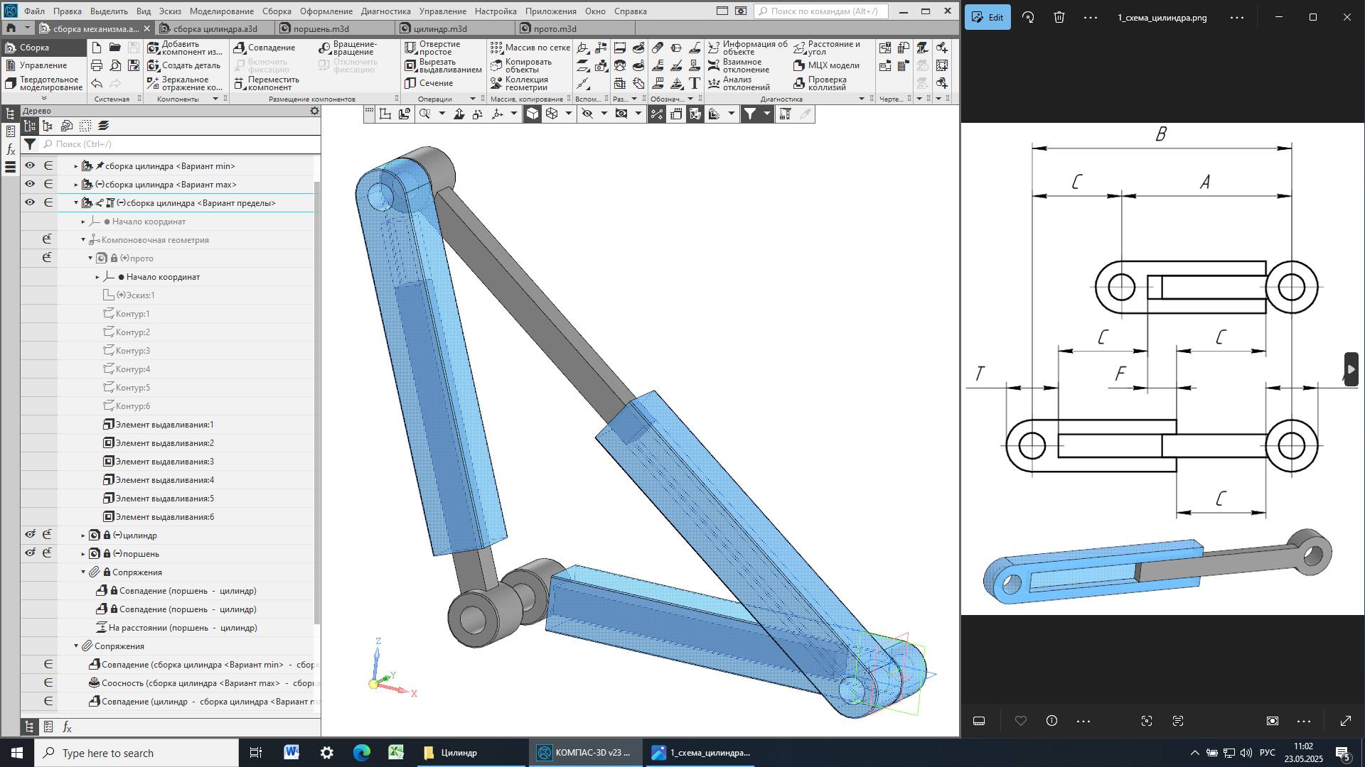Delete the image via the trash icon
Image resolution: width=1365 pixels, height=767 pixels.
(1059, 17)
